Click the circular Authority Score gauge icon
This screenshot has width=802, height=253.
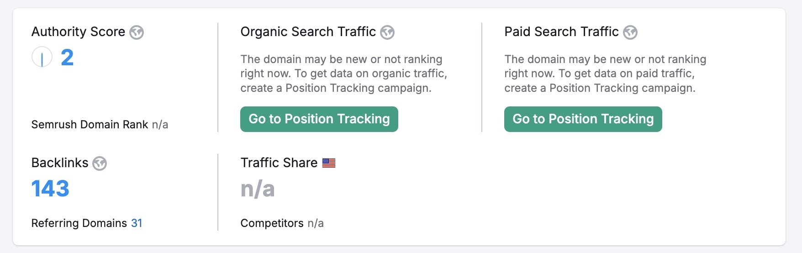42,58
